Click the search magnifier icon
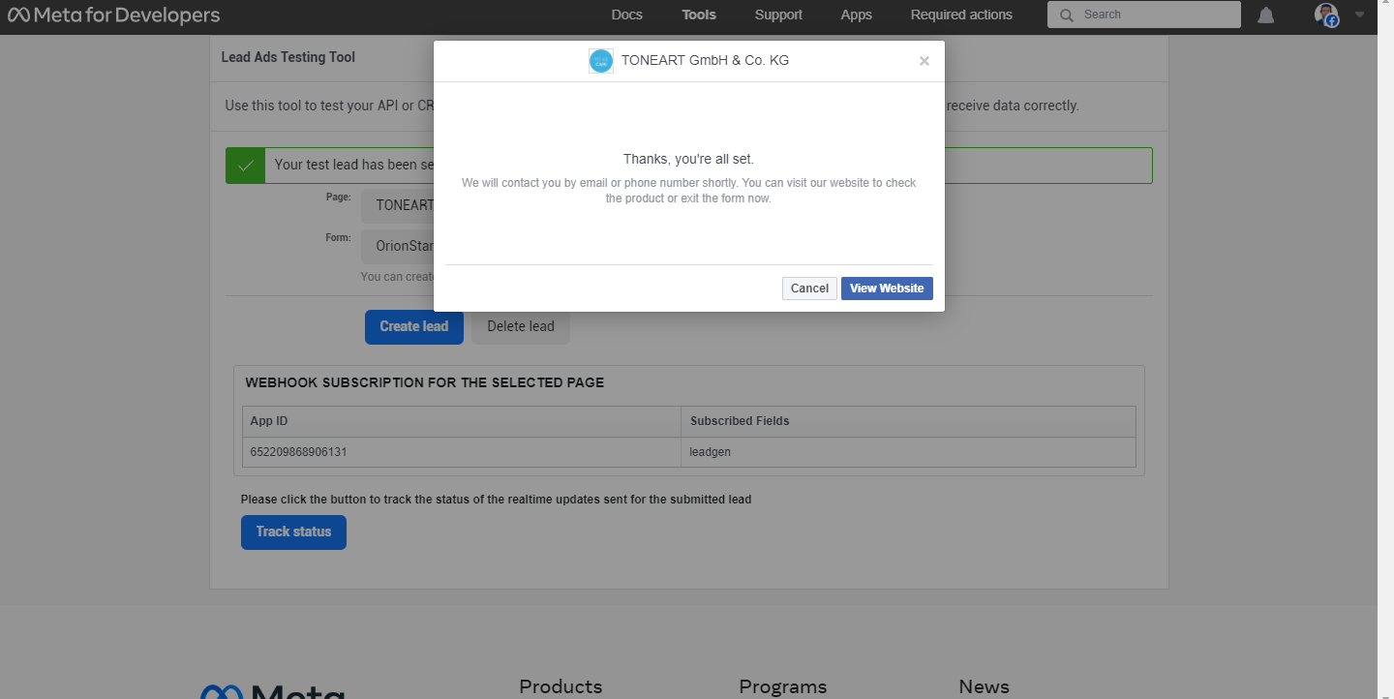Image resolution: width=1394 pixels, height=699 pixels. (1067, 15)
